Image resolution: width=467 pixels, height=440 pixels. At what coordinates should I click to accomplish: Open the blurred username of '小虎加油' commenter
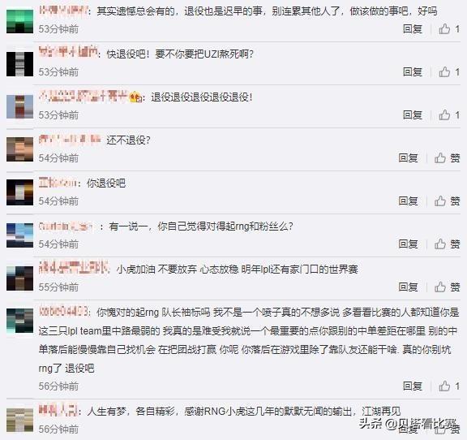point(74,268)
